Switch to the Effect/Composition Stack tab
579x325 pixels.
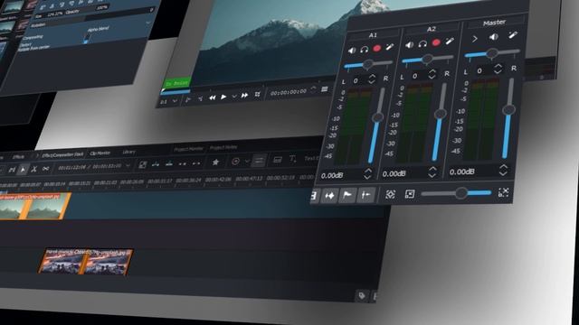[x=62, y=155]
